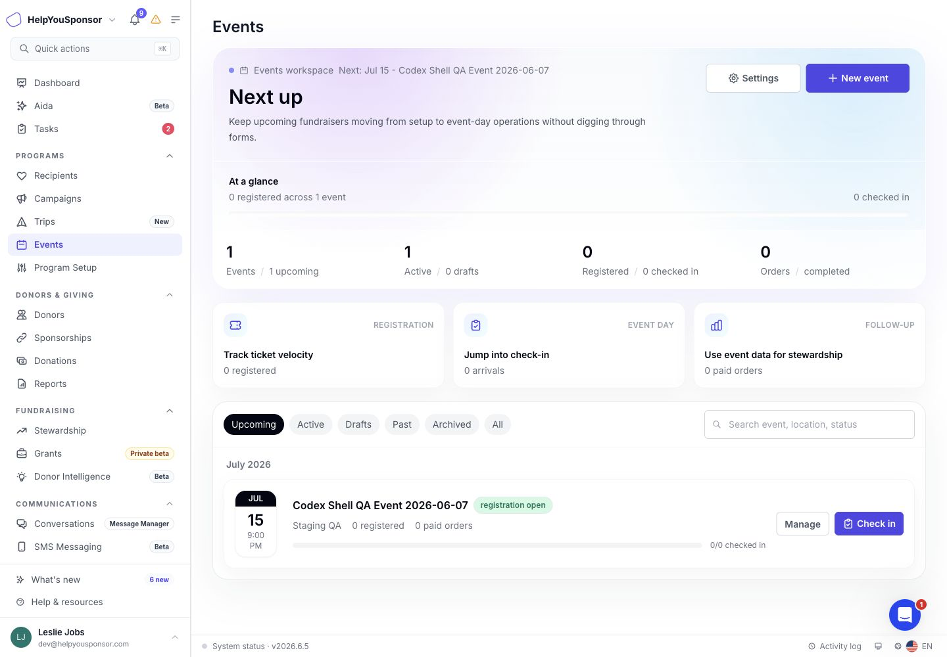This screenshot has height=657, width=947.
Task: Click the New event button
Action: (x=858, y=78)
